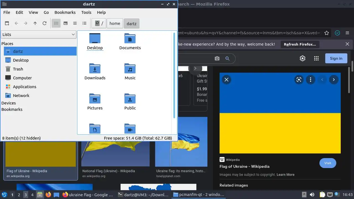Select Applications in Places sidebar
Image resolution: width=354 pixels, height=199 pixels.
pyautogui.click(x=40, y=87)
